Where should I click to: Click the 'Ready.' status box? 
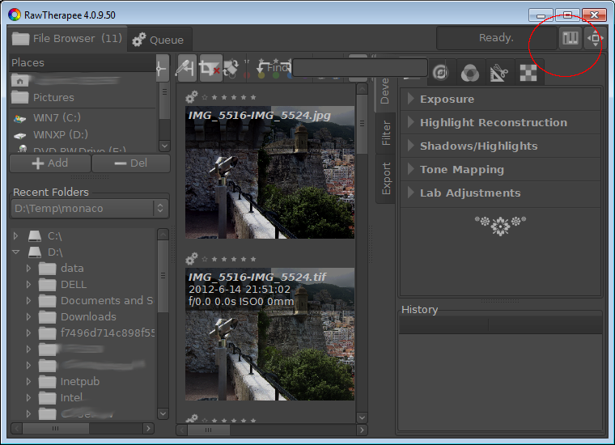click(x=496, y=38)
